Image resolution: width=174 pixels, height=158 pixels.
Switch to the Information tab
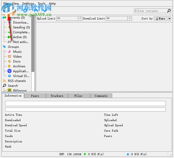13,96
